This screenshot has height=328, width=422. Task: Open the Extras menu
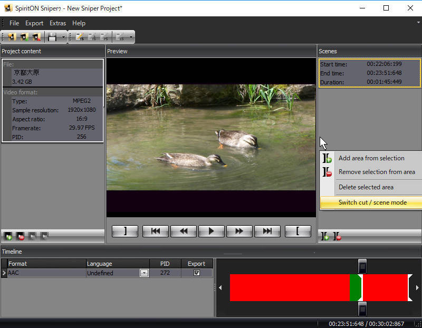57,23
